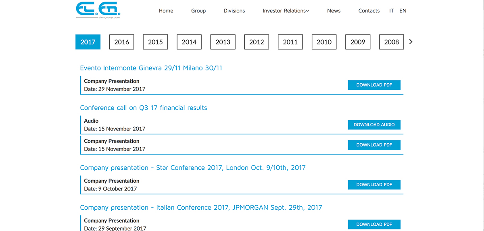The width and height of the screenshot is (484, 231).
Task: Select the 2008 year tab
Action: [392, 42]
